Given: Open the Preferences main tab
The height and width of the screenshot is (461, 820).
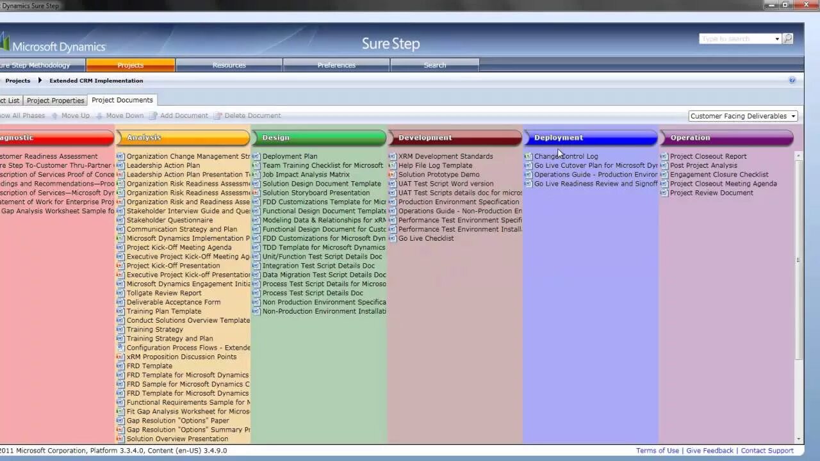Looking at the screenshot, I should [336, 65].
